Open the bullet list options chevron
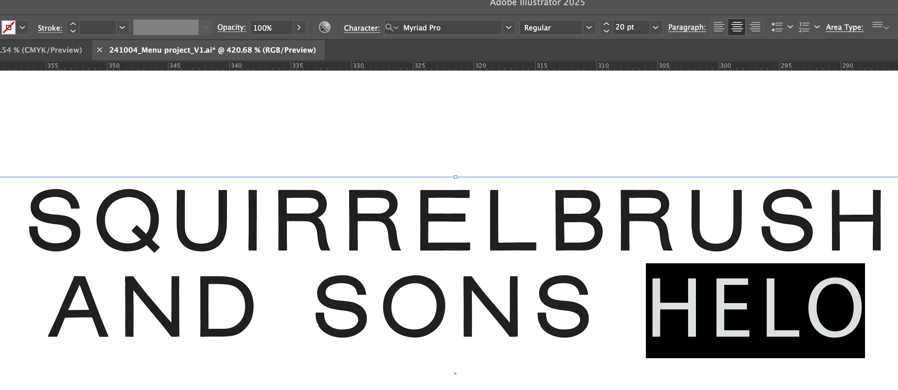The image size is (898, 390). point(790,27)
